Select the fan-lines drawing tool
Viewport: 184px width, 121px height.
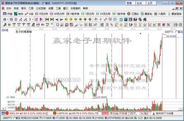[62, 25]
